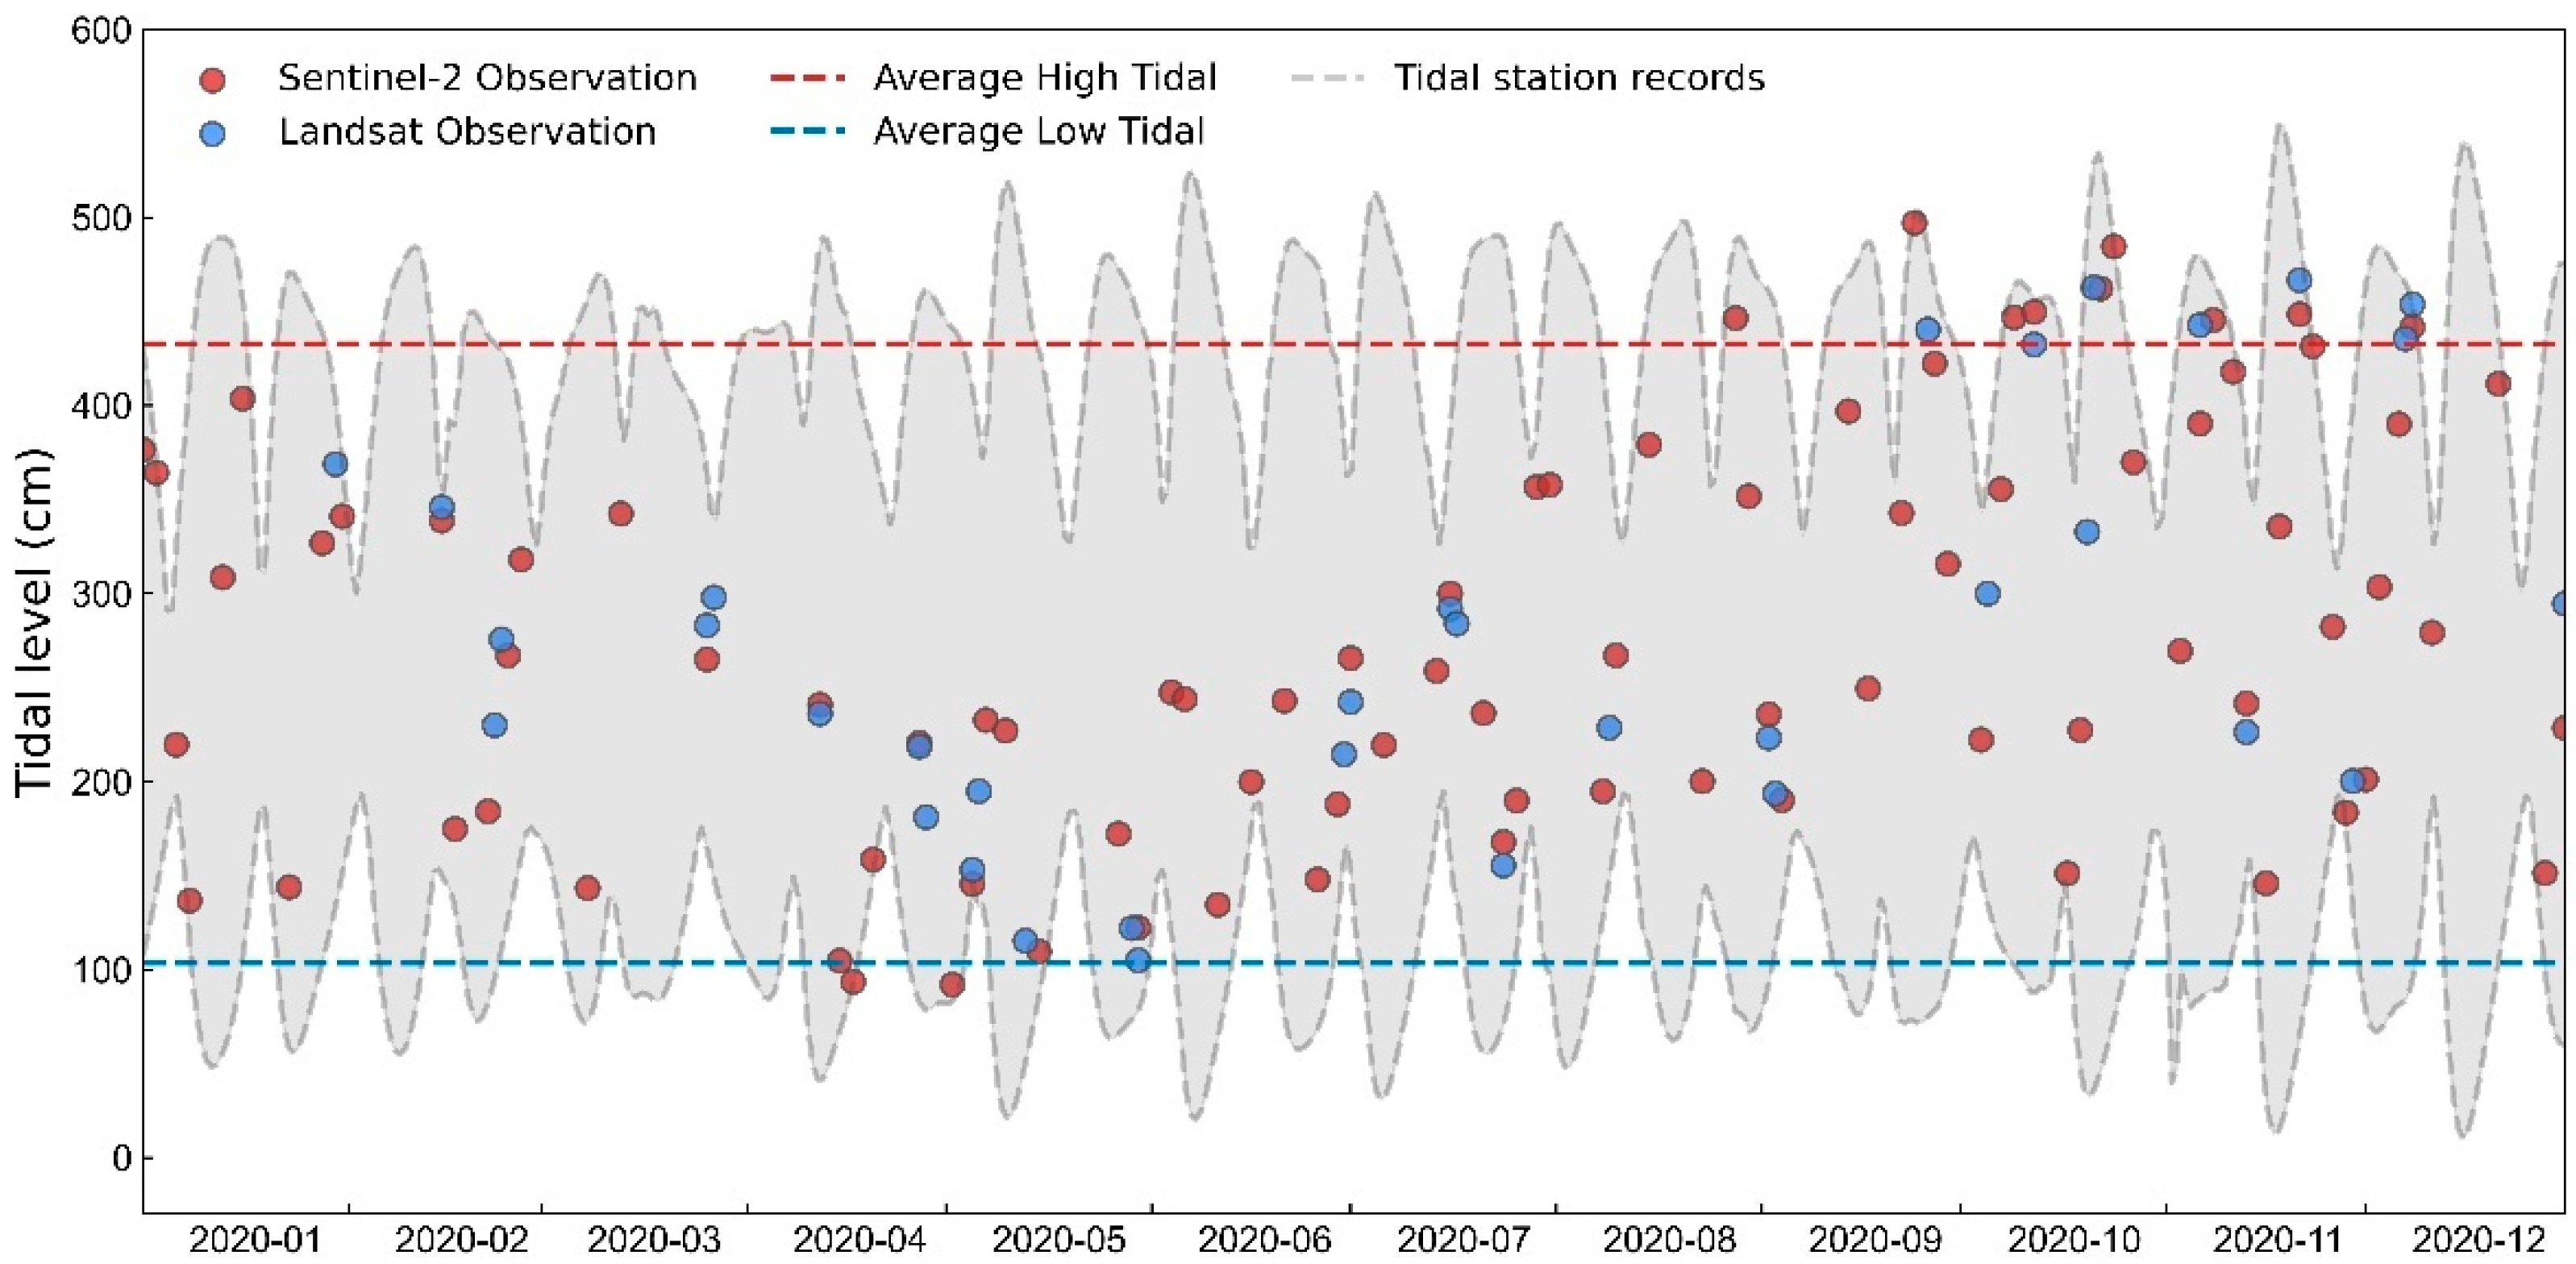Click the 0 y-axis tick label
The height and width of the screenshot is (1264, 2576).
[121, 1158]
